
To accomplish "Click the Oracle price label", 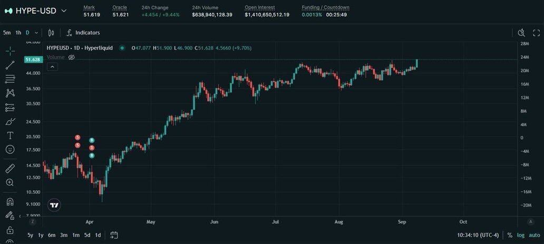I will coord(119,7).
